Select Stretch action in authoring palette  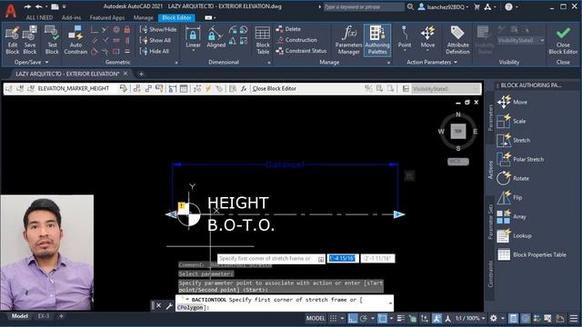(514, 140)
